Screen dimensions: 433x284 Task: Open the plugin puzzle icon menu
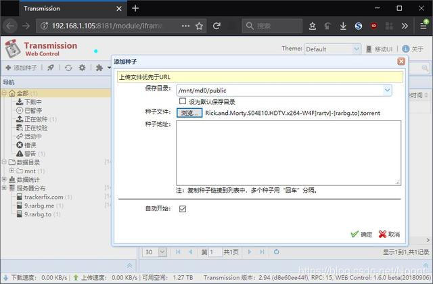[99, 68]
